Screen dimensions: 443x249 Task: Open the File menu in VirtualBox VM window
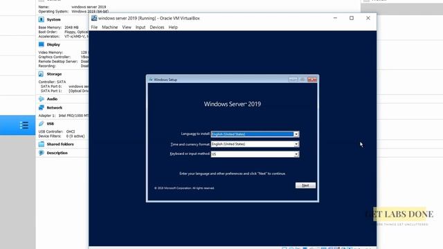tap(94, 28)
